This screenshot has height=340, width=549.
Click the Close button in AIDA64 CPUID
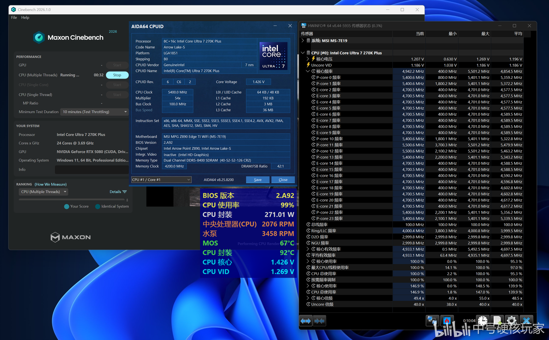(x=283, y=179)
